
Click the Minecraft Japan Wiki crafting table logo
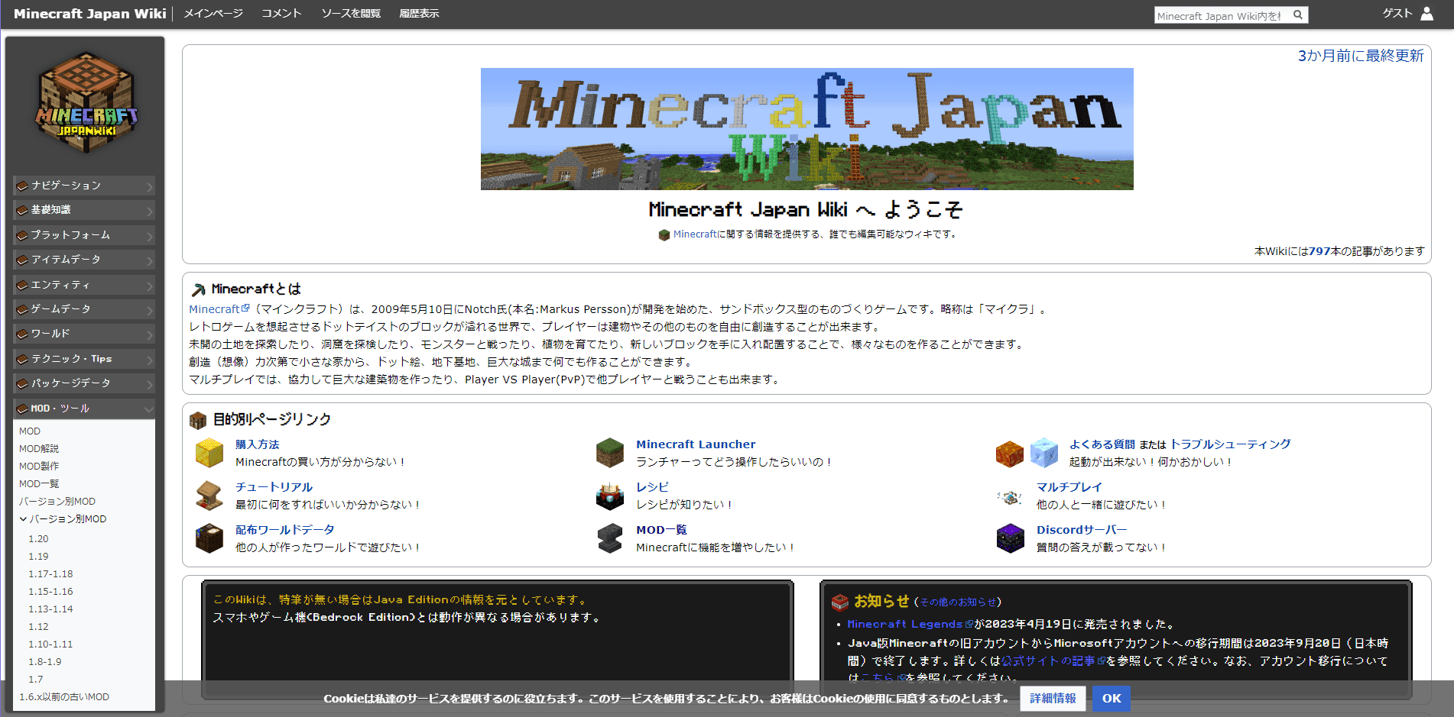click(86, 103)
